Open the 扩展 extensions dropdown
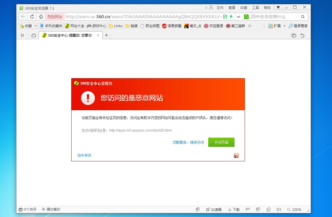Viewport: 332px width, 217px height. click(x=284, y=26)
